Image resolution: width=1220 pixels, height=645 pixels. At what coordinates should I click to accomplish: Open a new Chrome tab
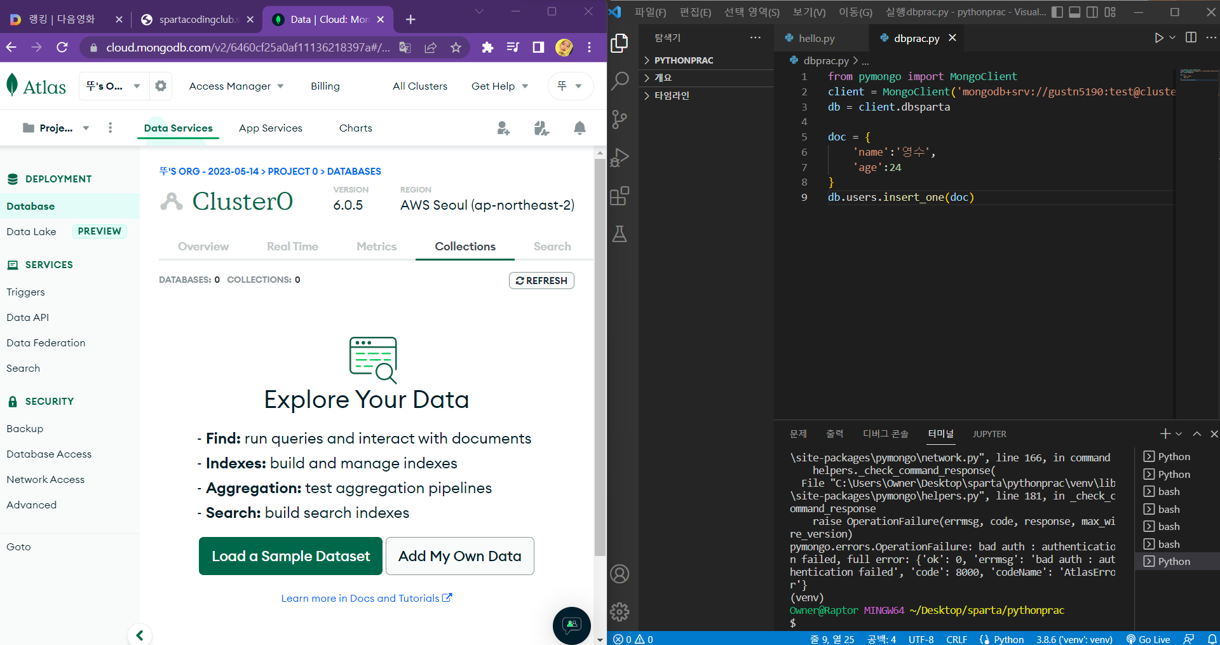410,20
